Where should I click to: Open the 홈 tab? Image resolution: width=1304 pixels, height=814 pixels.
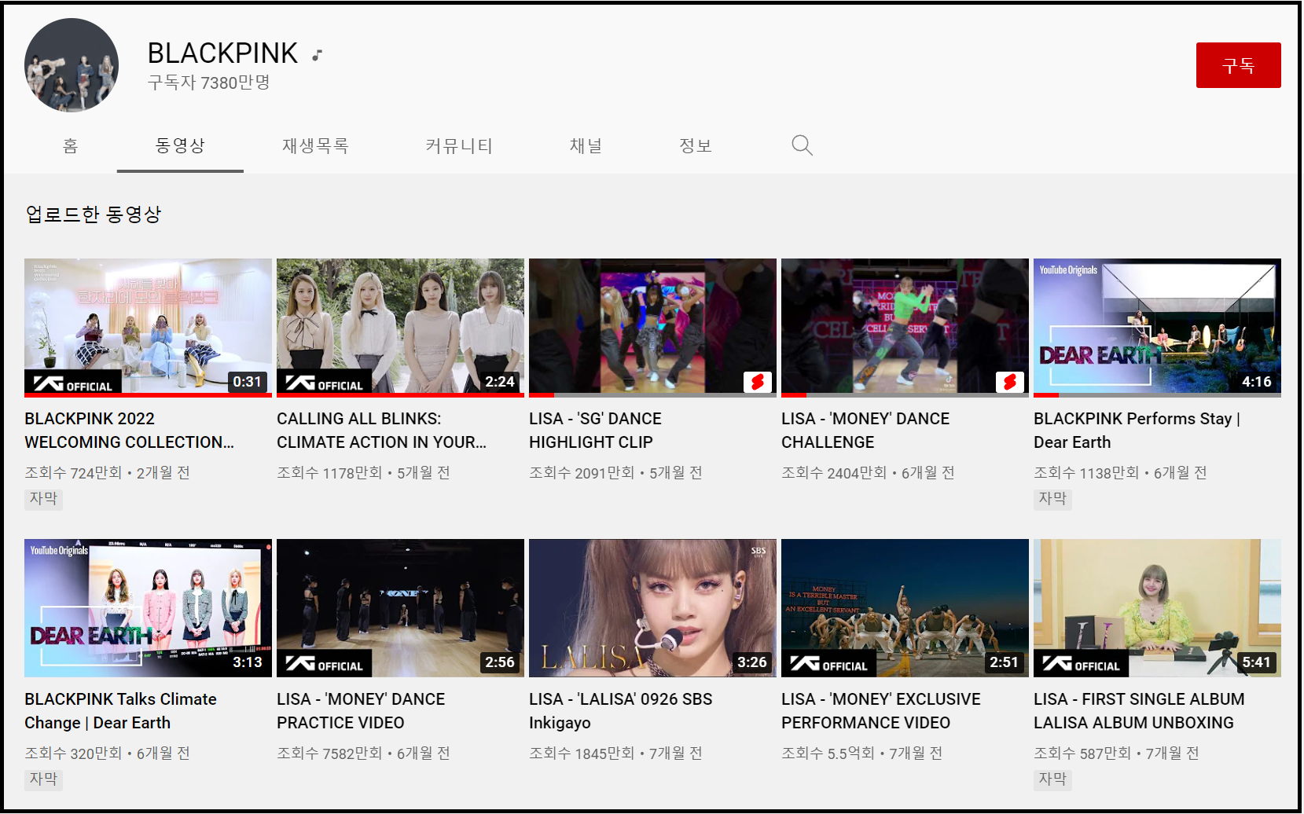tap(71, 145)
